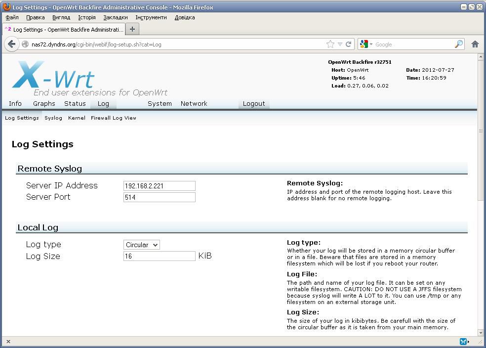Click the browser back arrow button
486x348 pixels.
point(12,44)
